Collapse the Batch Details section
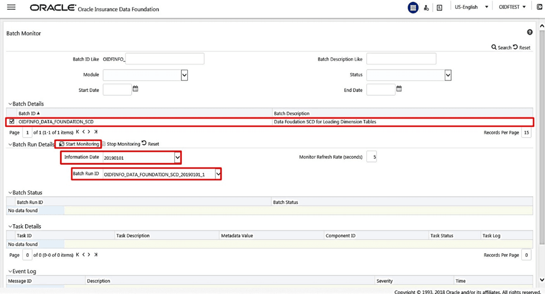The width and height of the screenshot is (545, 294). [x=10, y=104]
